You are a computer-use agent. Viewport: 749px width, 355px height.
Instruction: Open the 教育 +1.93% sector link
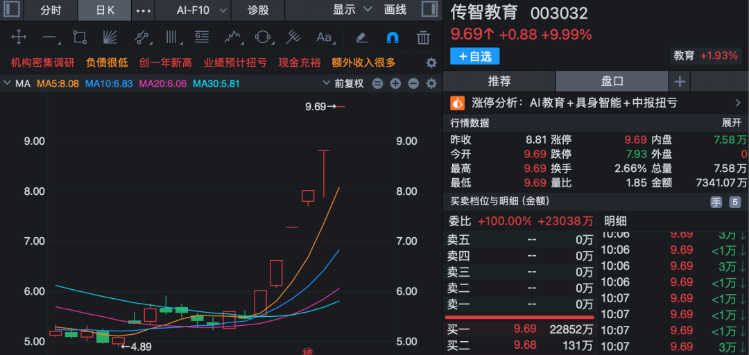coord(705,55)
